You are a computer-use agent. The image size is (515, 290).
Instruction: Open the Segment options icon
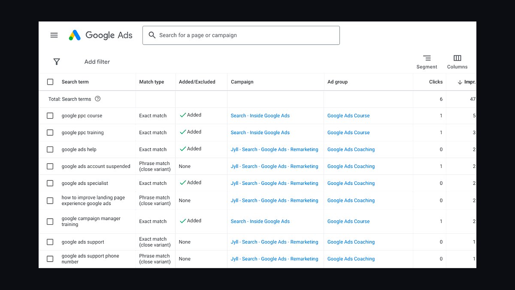(x=427, y=58)
